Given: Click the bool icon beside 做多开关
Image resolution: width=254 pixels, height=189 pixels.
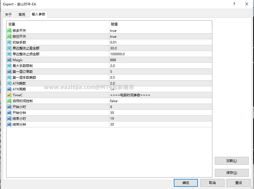Looking at the screenshot, I should pos(9,31).
